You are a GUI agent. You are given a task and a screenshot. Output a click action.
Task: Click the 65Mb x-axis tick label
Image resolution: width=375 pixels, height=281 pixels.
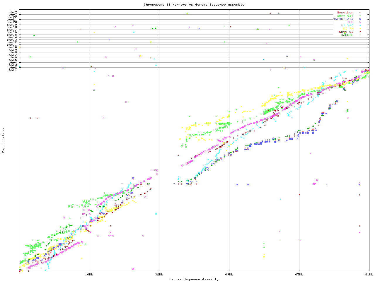[x=299, y=275]
